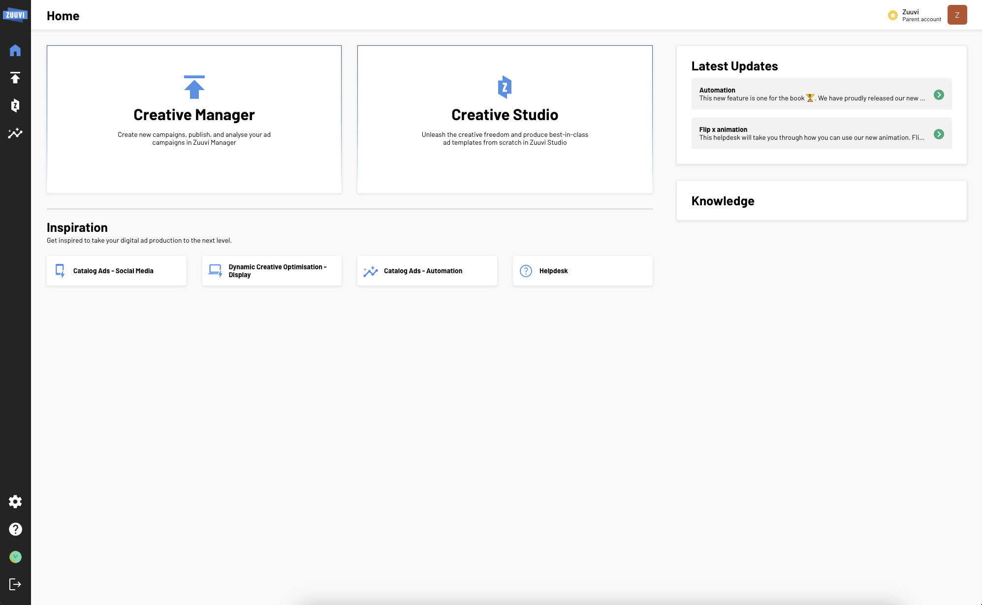Click question mark icon on Helpdesk card
Screen dimensions: 982x605
[526, 271]
